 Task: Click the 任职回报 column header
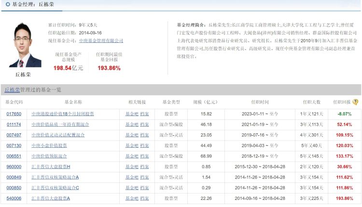(342, 102)
